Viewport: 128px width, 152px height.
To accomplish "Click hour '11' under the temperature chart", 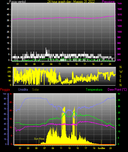I will coord(61,148).
